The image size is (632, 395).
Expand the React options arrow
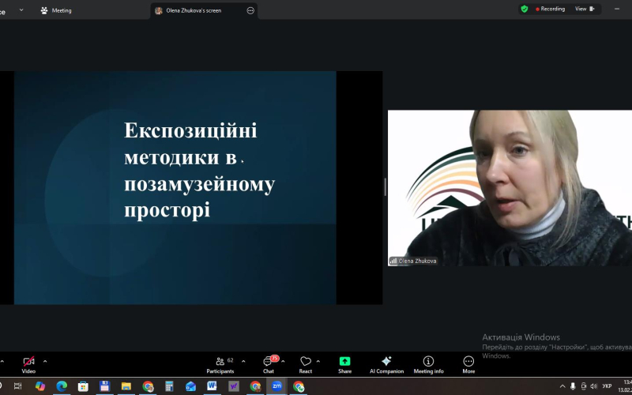point(318,362)
